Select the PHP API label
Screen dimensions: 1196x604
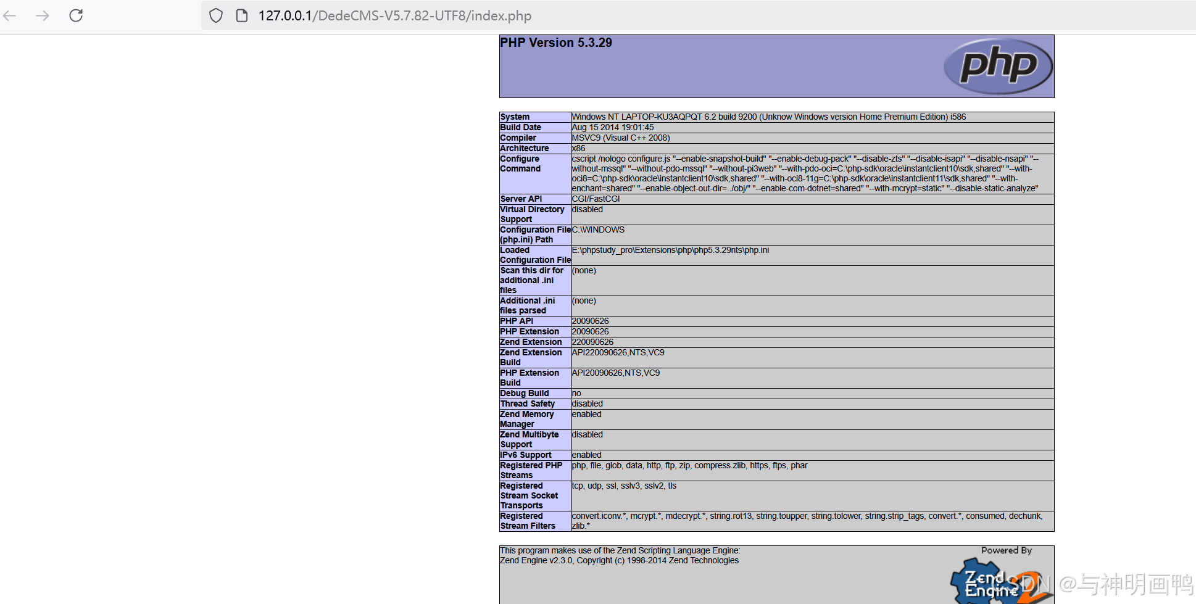(517, 321)
